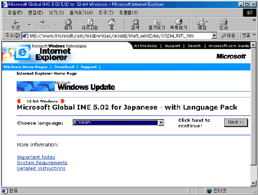Open the 메일 mail toolbar icon

coord(201,24)
